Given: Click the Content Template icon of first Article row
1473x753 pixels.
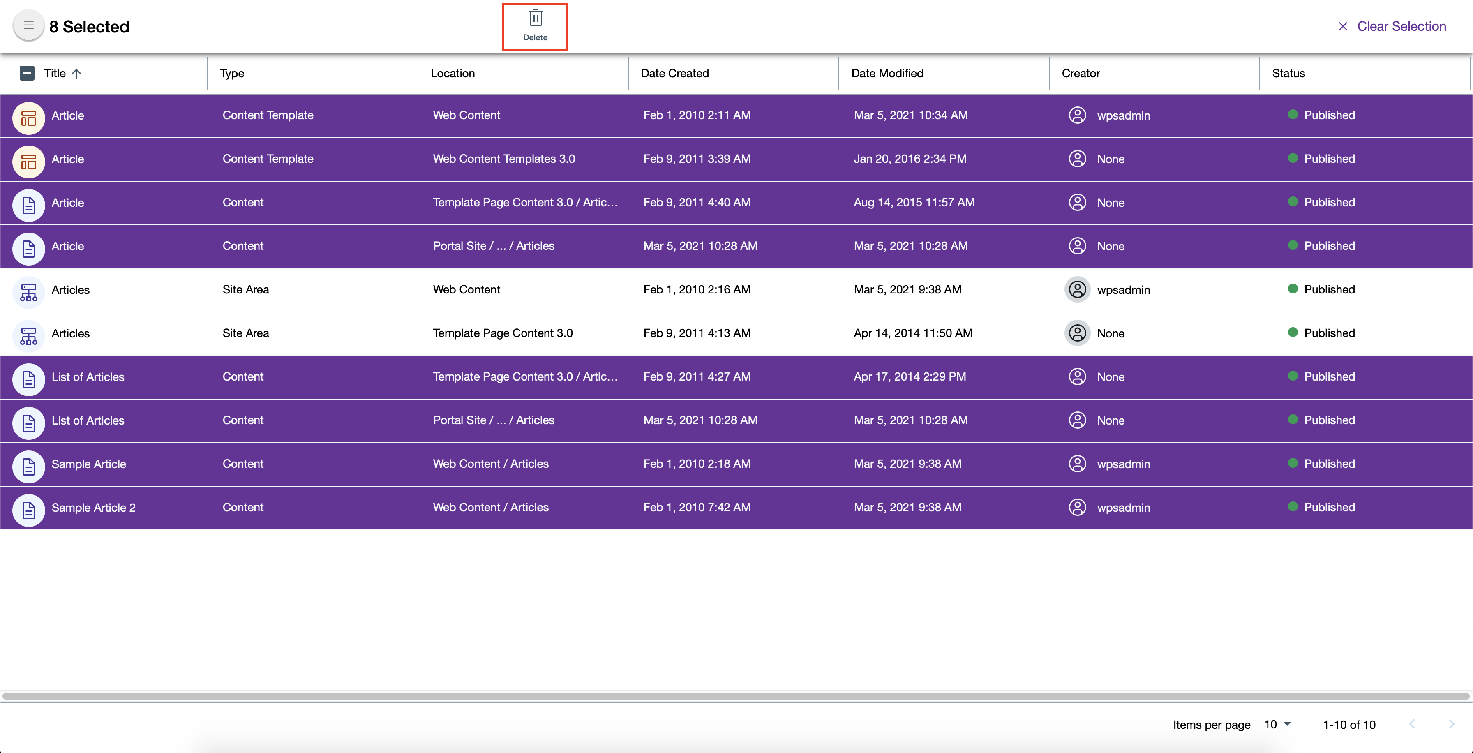Looking at the screenshot, I should pyautogui.click(x=29, y=118).
